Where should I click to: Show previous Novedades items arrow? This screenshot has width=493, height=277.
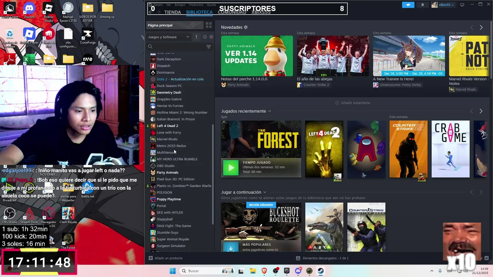click(x=472, y=27)
